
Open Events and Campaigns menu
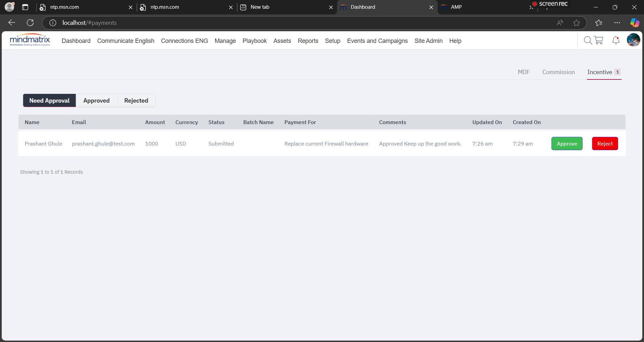tap(377, 41)
